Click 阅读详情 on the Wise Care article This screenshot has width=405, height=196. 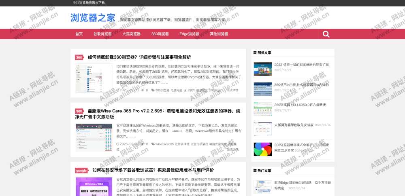pyautogui.click(x=232, y=149)
